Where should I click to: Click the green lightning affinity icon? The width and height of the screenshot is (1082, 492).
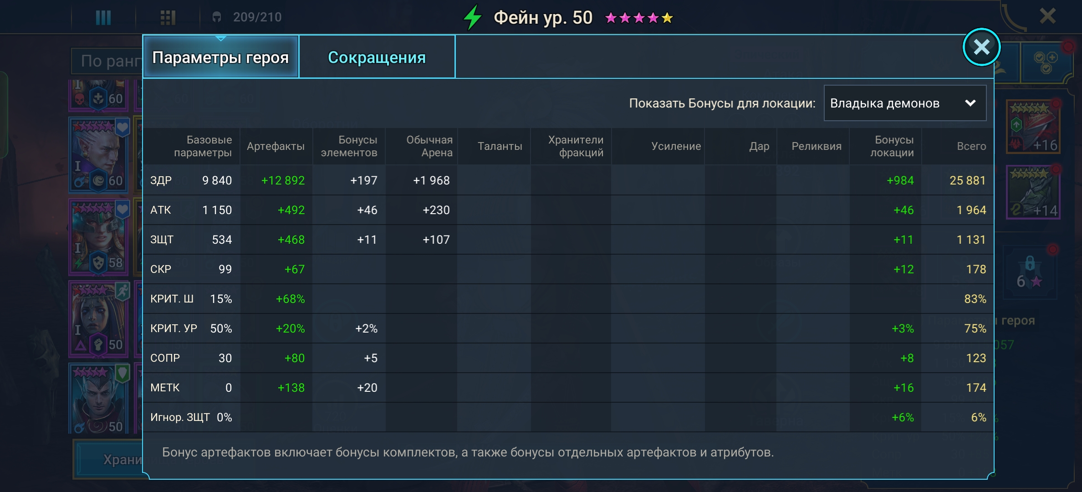[473, 17]
